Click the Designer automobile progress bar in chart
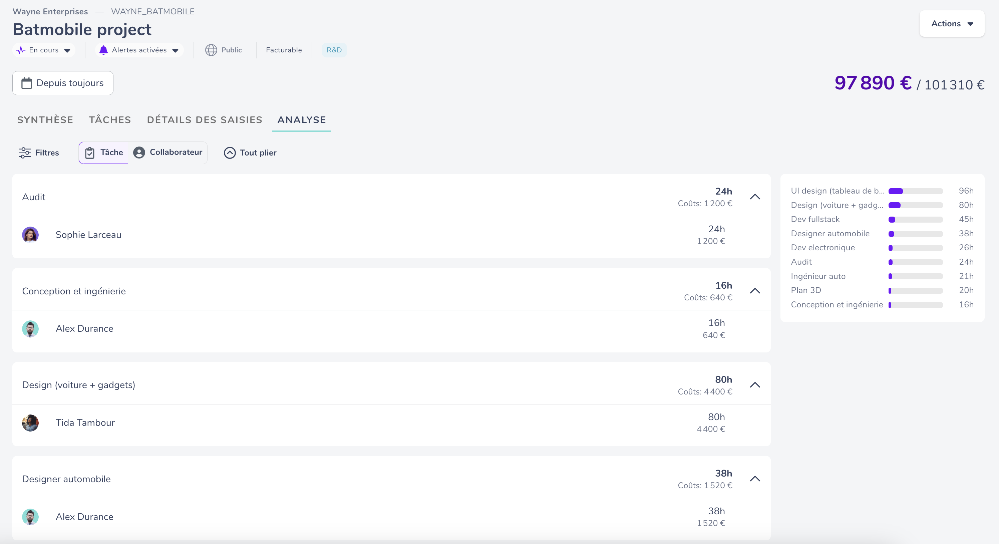 pos(915,234)
